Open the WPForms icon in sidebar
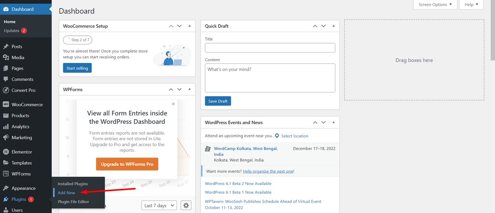 point(6,174)
